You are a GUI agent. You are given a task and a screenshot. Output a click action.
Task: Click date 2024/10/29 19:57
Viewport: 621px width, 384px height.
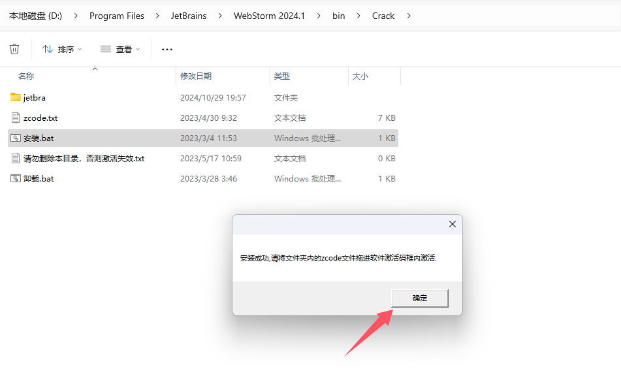coord(213,97)
